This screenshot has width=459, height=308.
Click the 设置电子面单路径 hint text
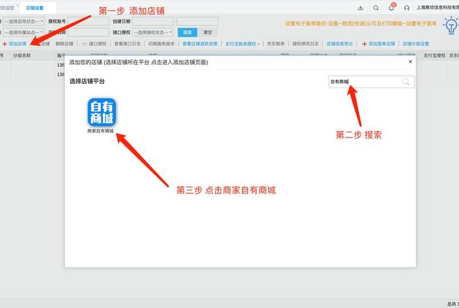pos(361,24)
